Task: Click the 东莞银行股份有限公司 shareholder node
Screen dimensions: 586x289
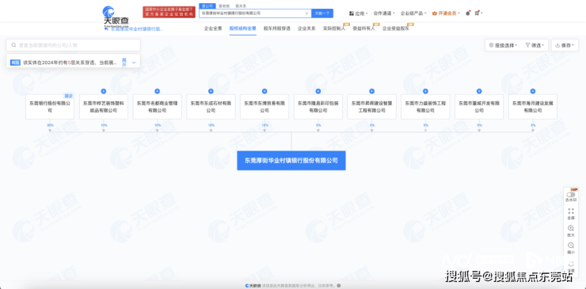Action: [50, 107]
